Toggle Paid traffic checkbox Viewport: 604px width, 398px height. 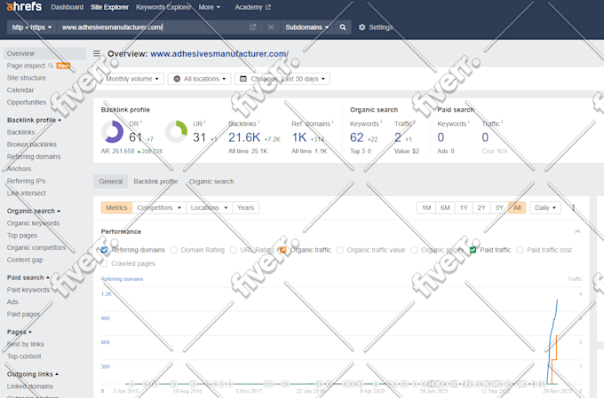point(473,250)
